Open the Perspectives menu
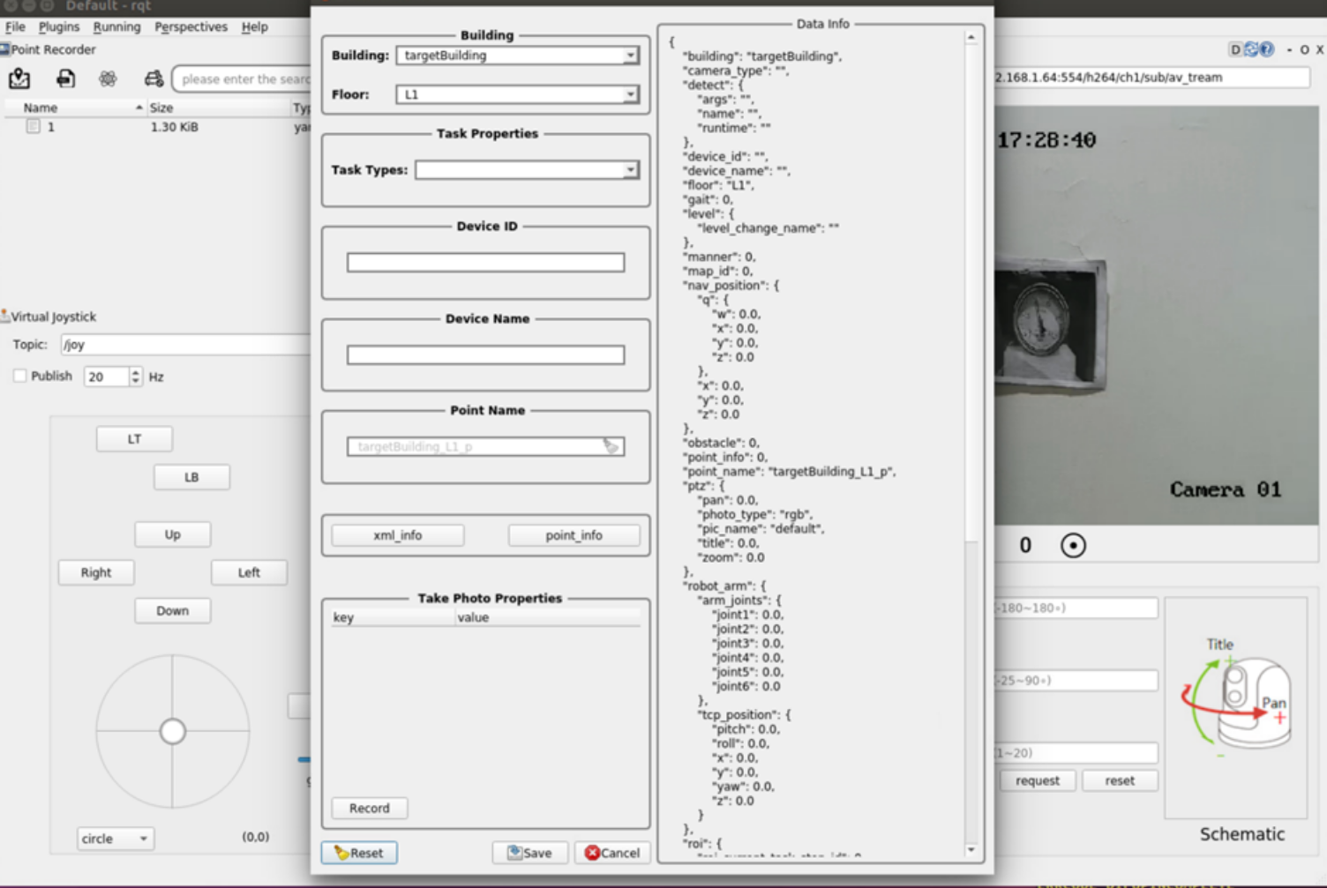Image resolution: width=1327 pixels, height=888 pixels. (x=191, y=26)
